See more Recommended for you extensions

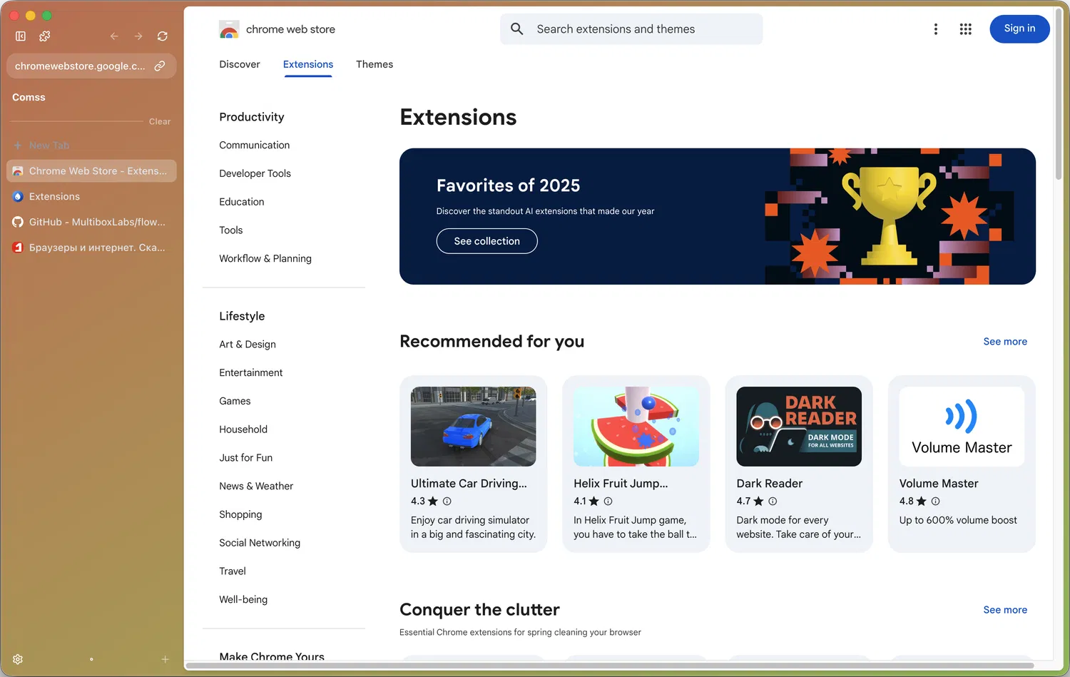[x=1005, y=342]
